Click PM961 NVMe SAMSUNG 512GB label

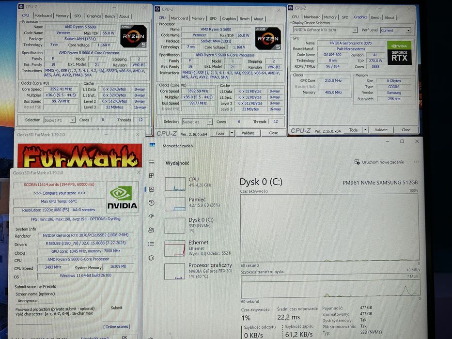(380, 183)
